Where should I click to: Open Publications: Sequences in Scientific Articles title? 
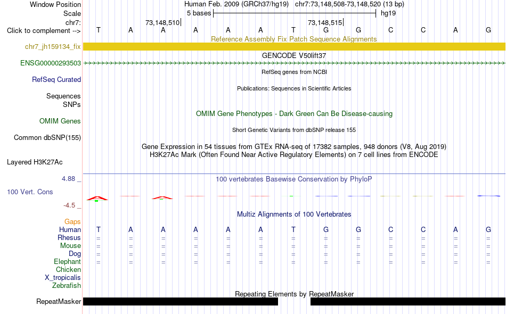pyautogui.click(x=294, y=88)
